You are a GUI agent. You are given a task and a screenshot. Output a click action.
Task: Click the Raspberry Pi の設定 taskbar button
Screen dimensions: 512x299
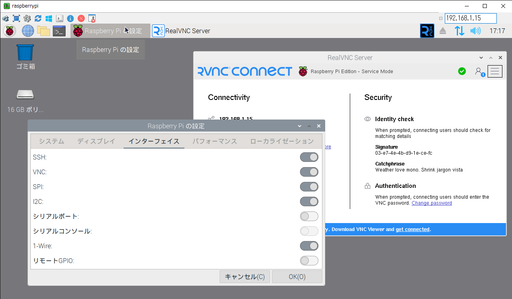(110, 31)
